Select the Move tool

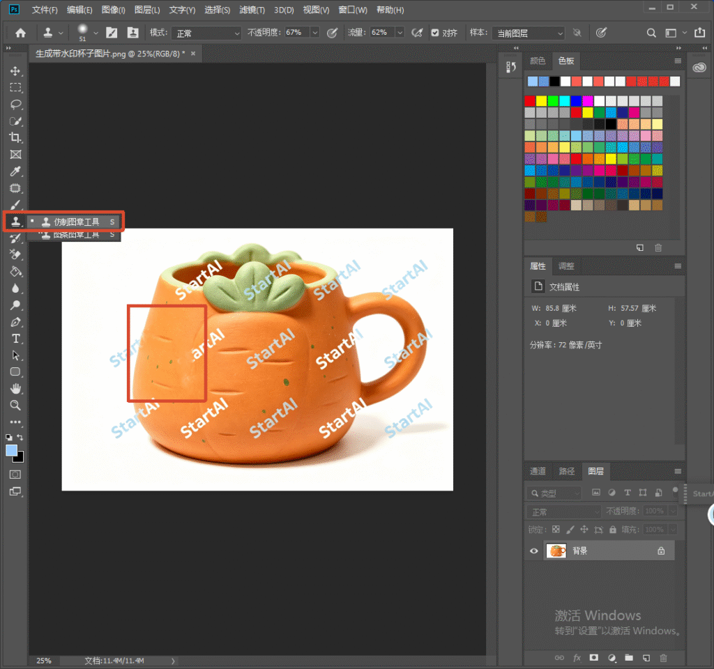15,71
